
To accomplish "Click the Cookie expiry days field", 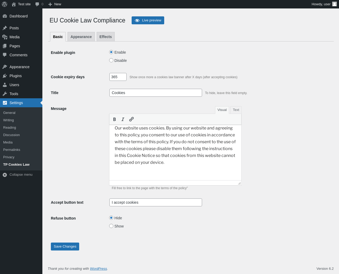I will pos(118,77).
